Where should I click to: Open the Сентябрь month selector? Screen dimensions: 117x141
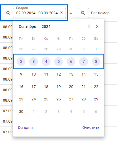pyautogui.click(x=27, y=27)
